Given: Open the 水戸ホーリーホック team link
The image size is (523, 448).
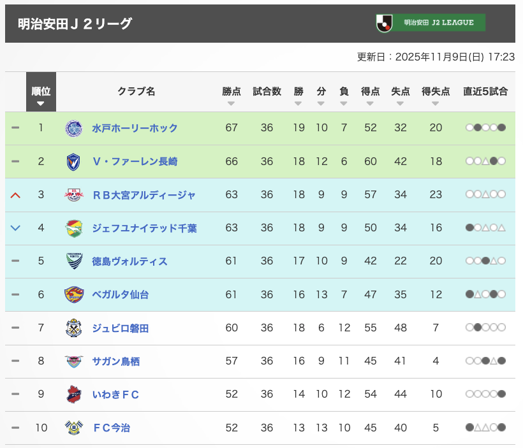Looking at the screenshot, I should pos(135,128).
